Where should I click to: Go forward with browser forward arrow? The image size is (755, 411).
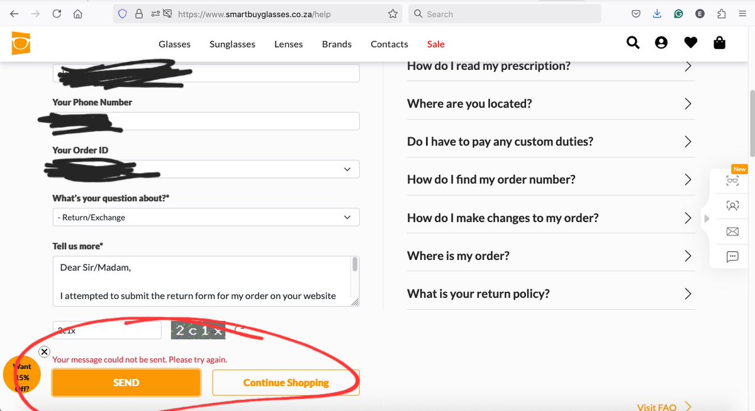[x=36, y=14]
